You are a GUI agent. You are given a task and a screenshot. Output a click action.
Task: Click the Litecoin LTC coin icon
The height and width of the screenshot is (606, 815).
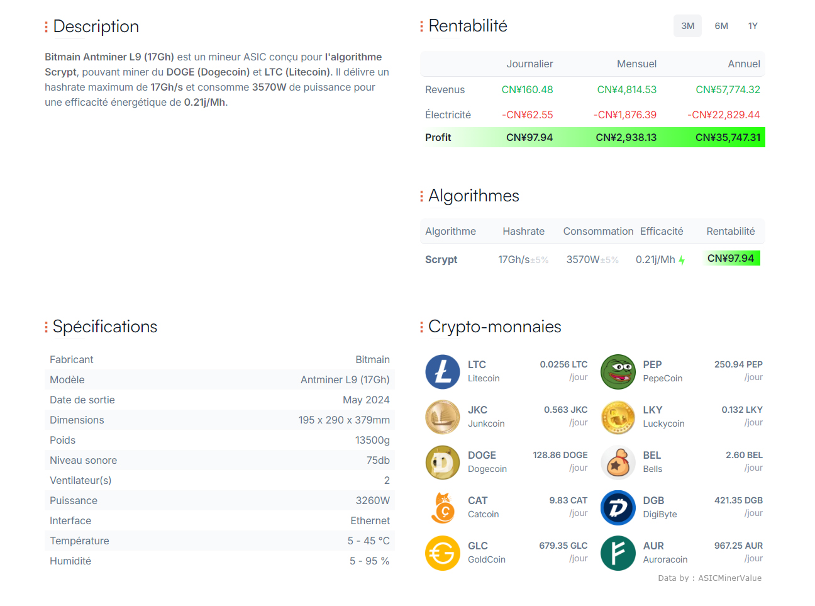click(443, 372)
